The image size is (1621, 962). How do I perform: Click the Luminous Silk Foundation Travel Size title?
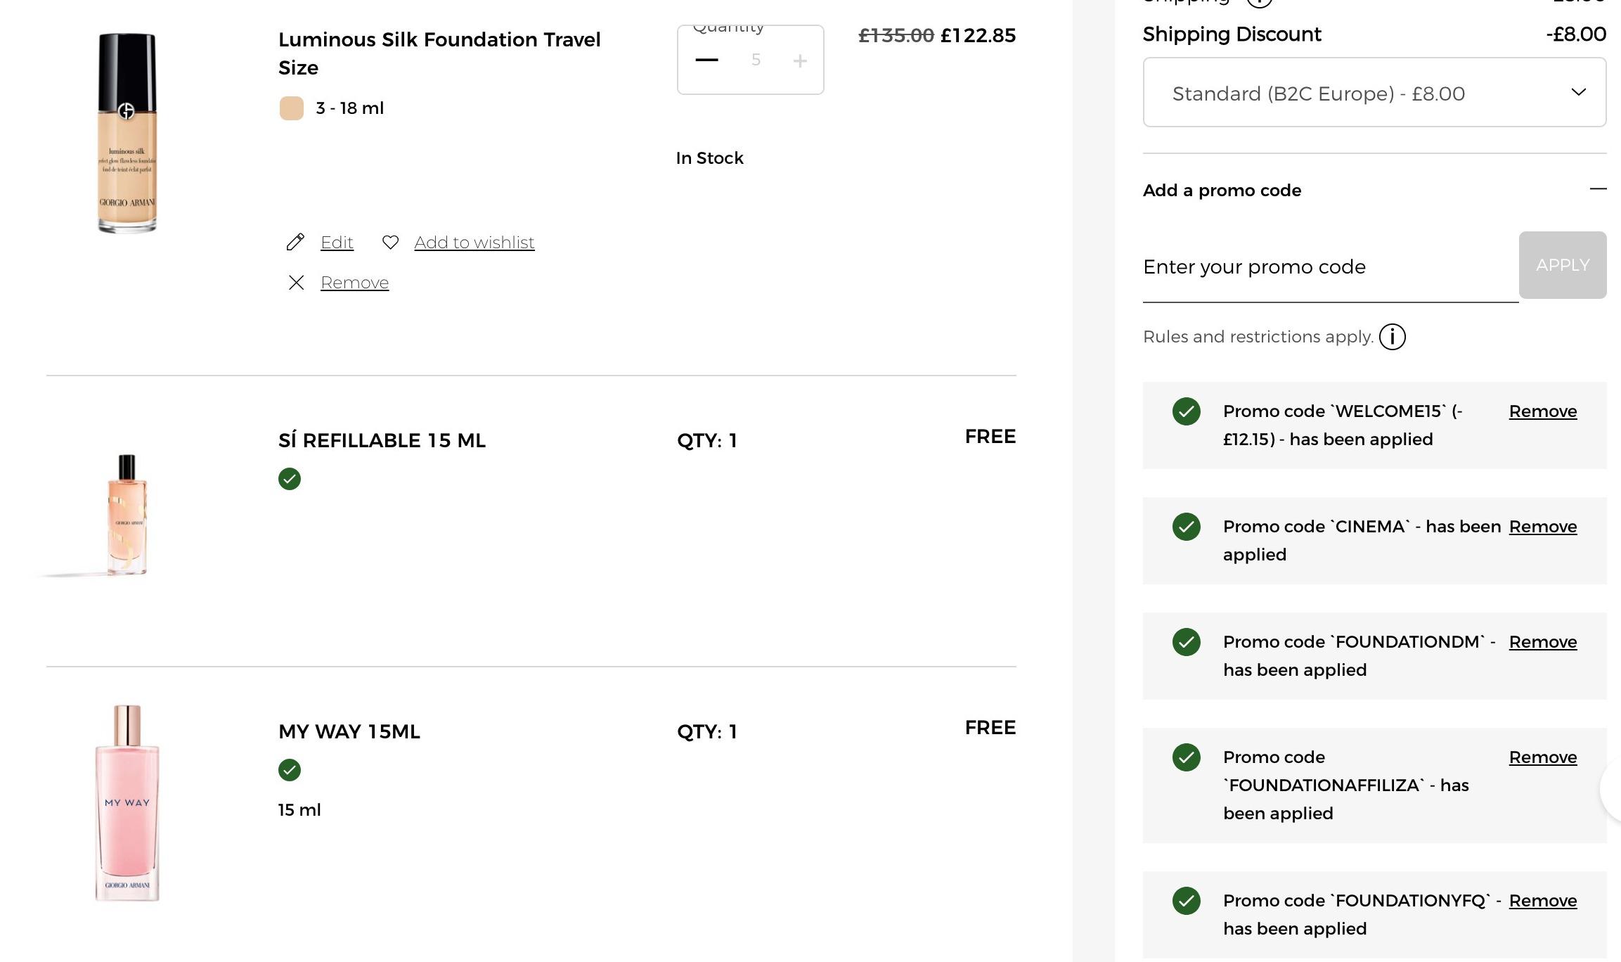(x=439, y=53)
